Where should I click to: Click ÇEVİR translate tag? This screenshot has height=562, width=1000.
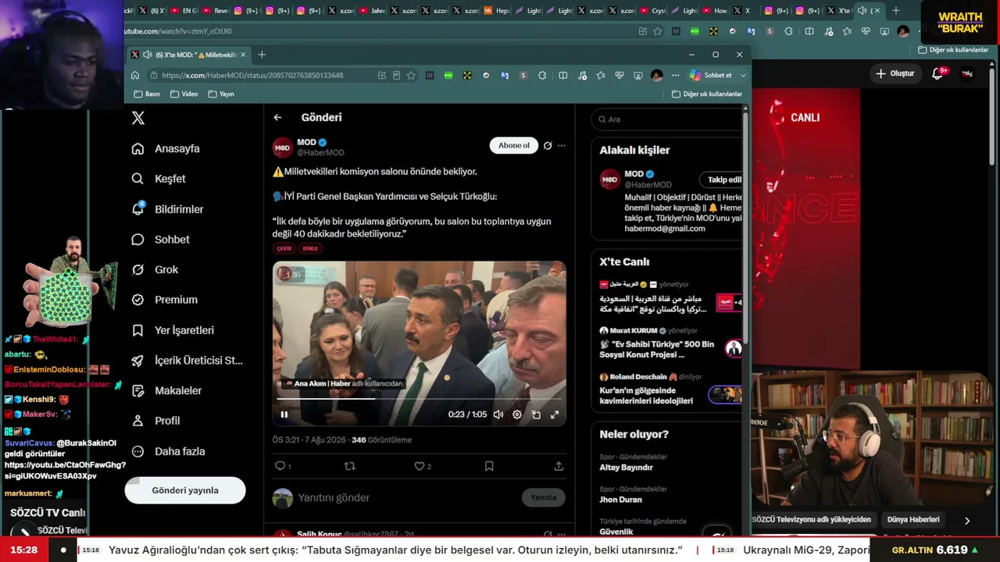tap(284, 248)
